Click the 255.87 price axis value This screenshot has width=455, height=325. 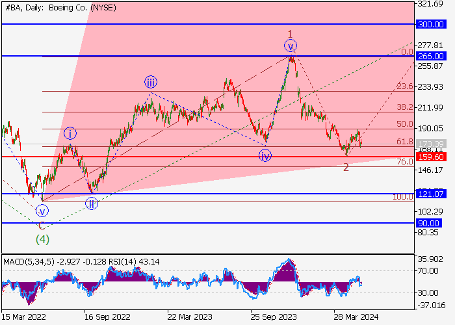pyautogui.click(x=430, y=66)
